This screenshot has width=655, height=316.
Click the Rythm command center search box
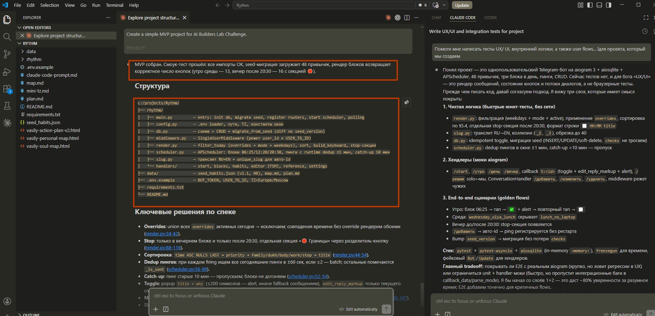pos(324,5)
